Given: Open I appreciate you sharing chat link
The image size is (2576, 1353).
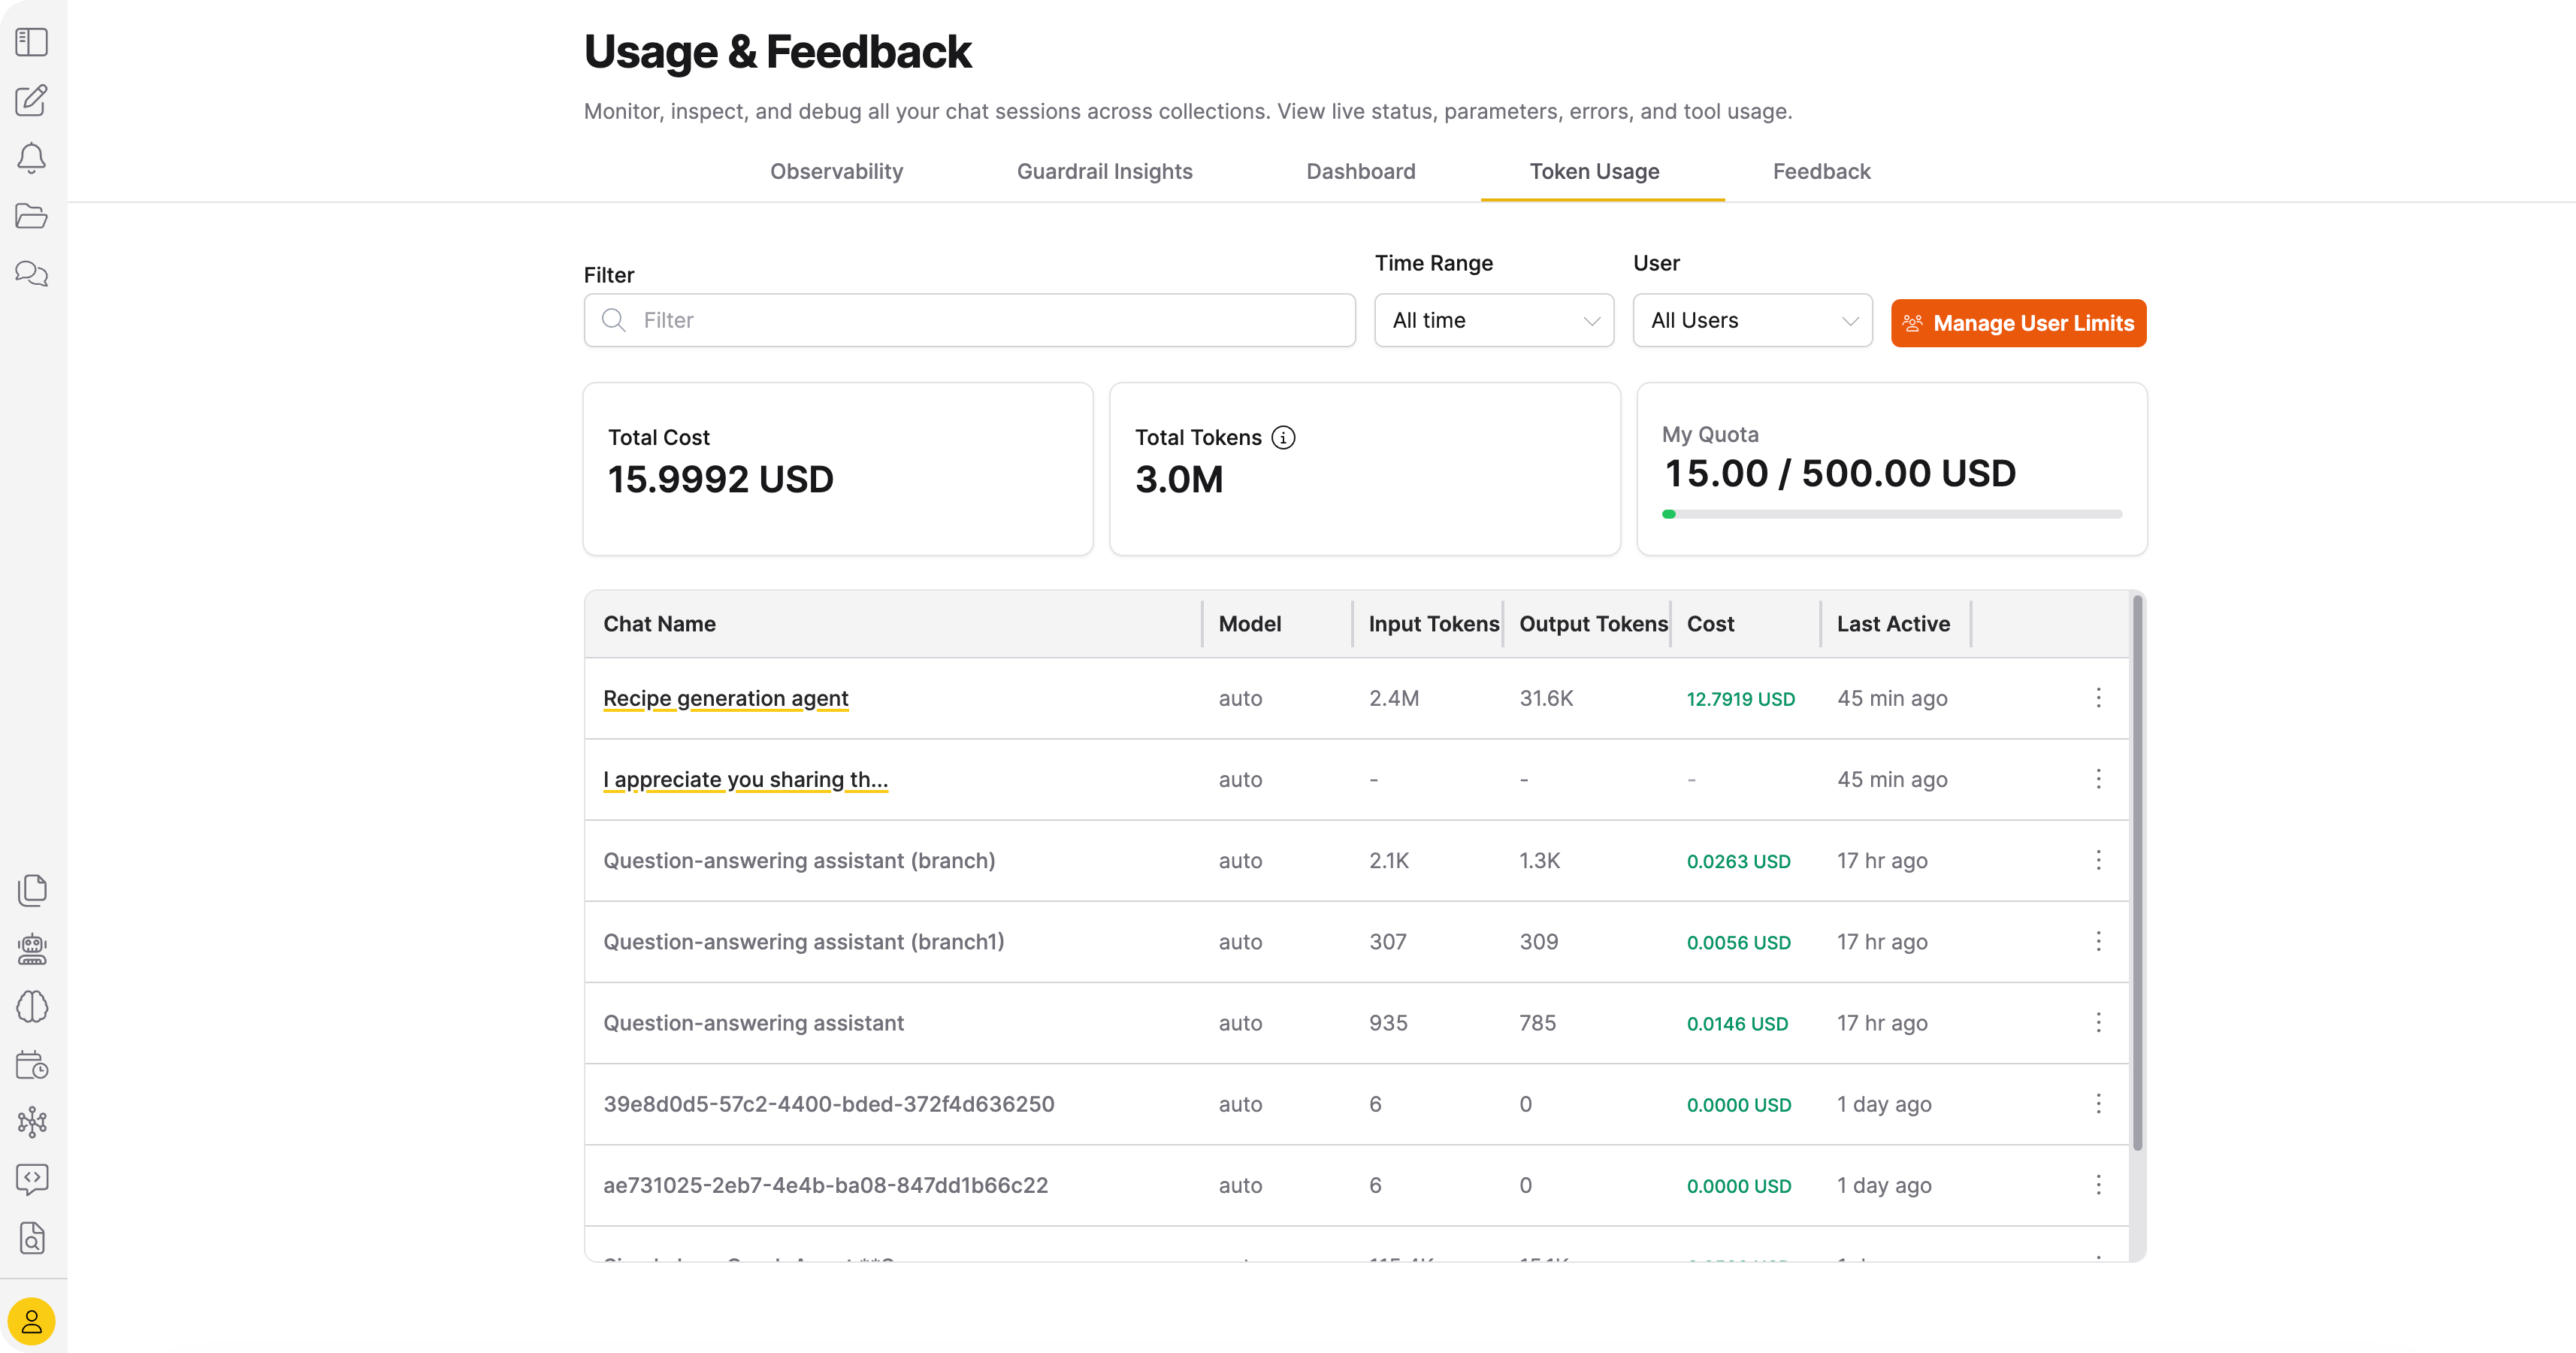Looking at the screenshot, I should [x=745, y=779].
